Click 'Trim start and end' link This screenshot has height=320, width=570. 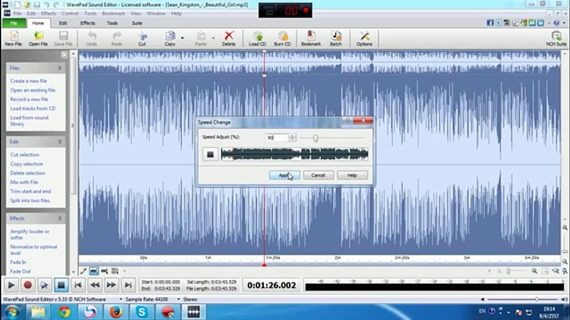pos(31,191)
